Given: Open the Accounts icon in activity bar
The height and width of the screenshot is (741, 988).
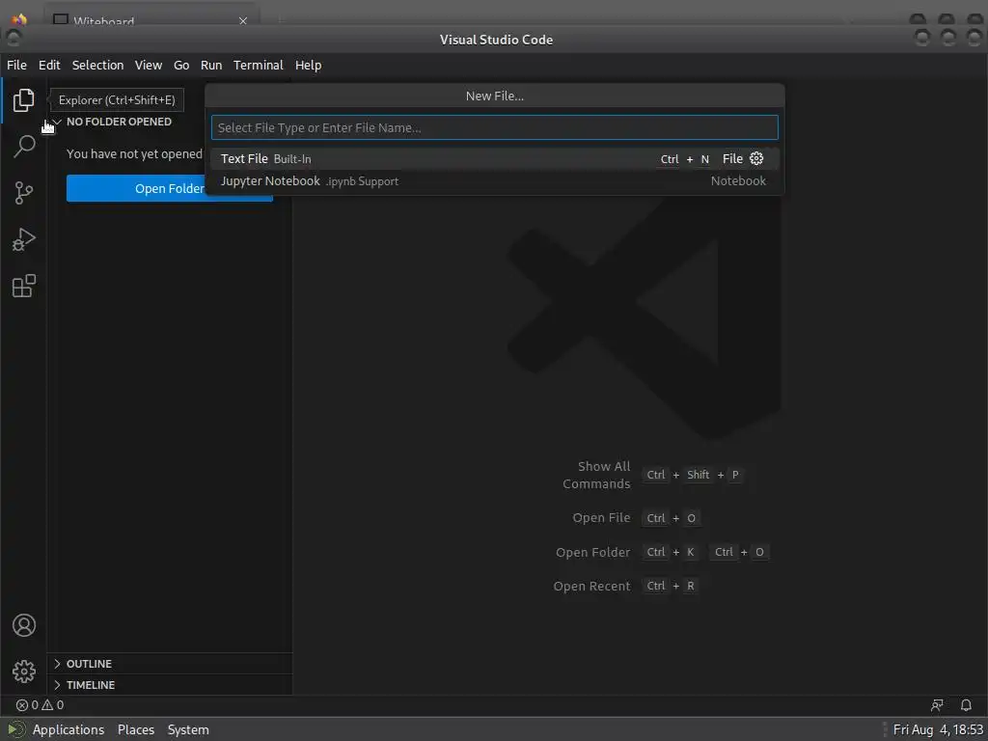Looking at the screenshot, I should point(23,625).
